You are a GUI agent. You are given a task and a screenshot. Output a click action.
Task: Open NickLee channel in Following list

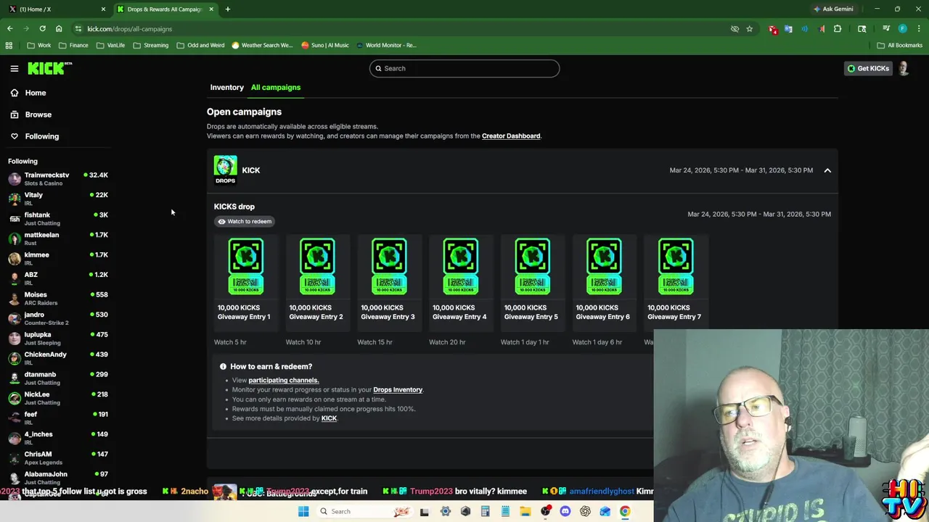coord(58,397)
